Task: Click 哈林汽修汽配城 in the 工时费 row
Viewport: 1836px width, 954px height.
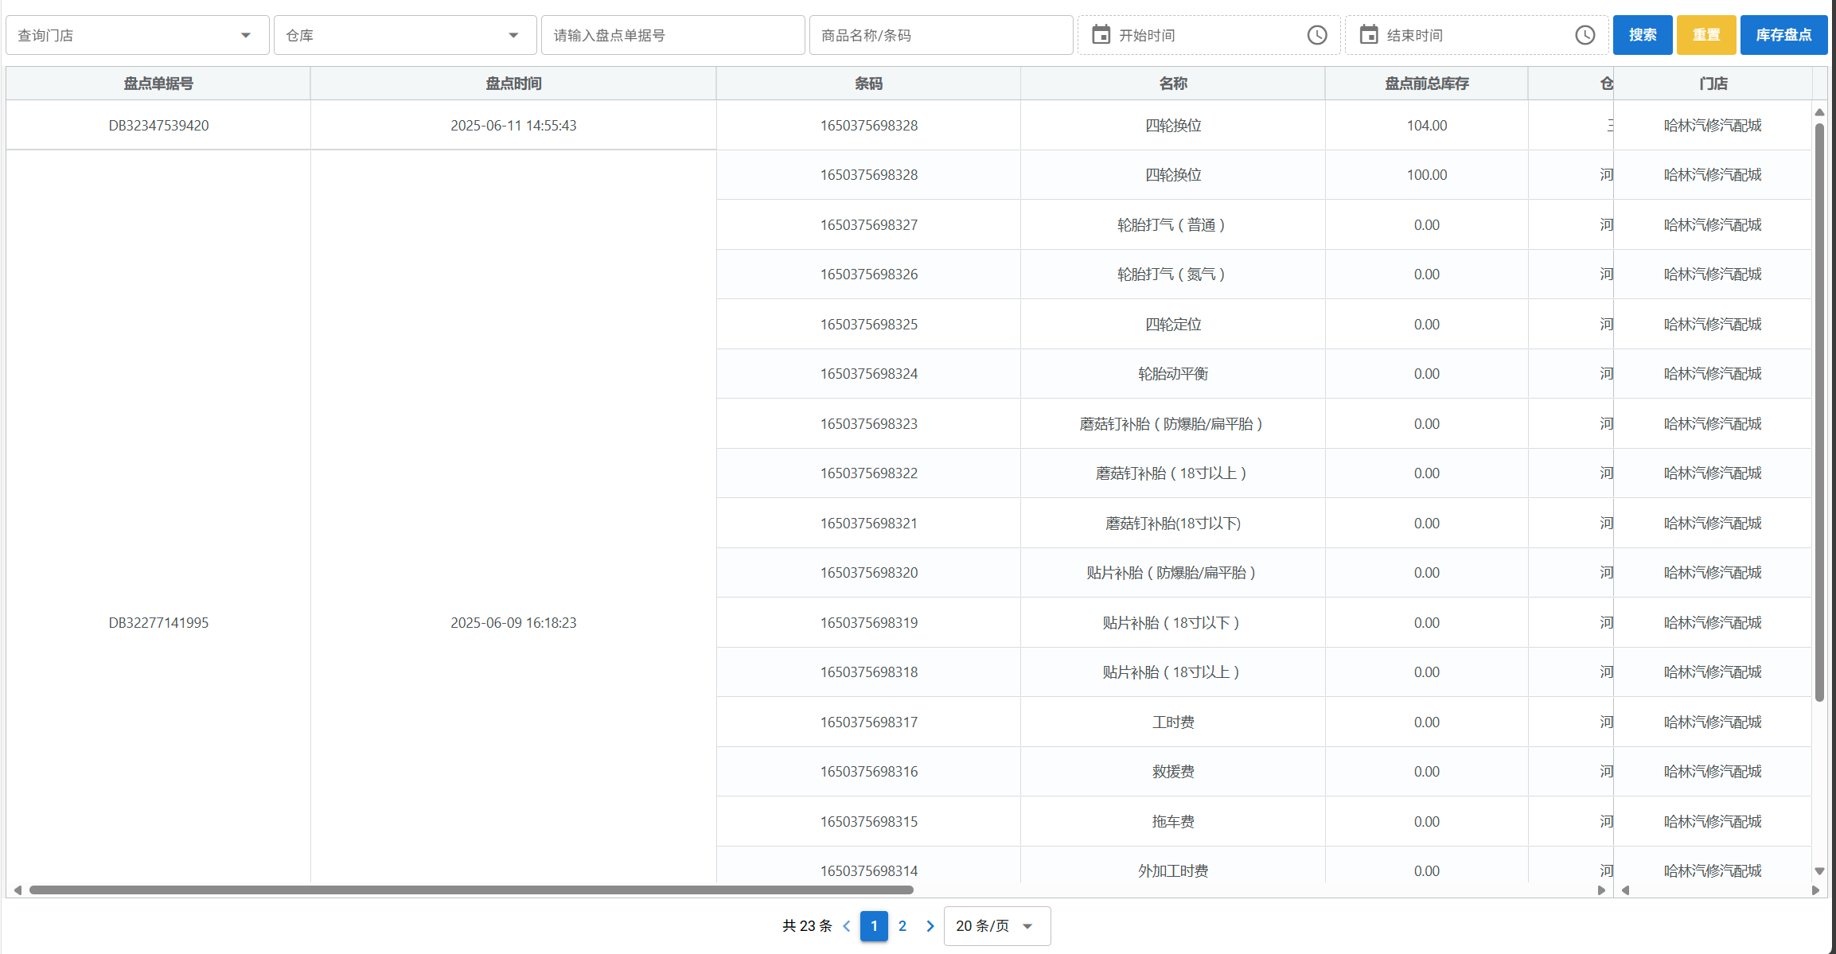Action: click(1713, 722)
